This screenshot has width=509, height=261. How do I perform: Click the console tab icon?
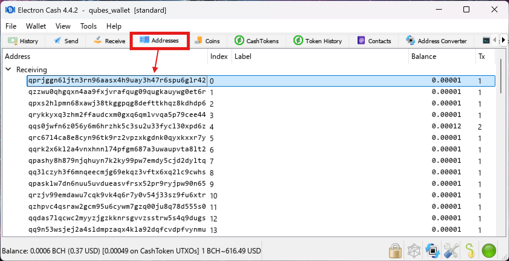coord(486,40)
